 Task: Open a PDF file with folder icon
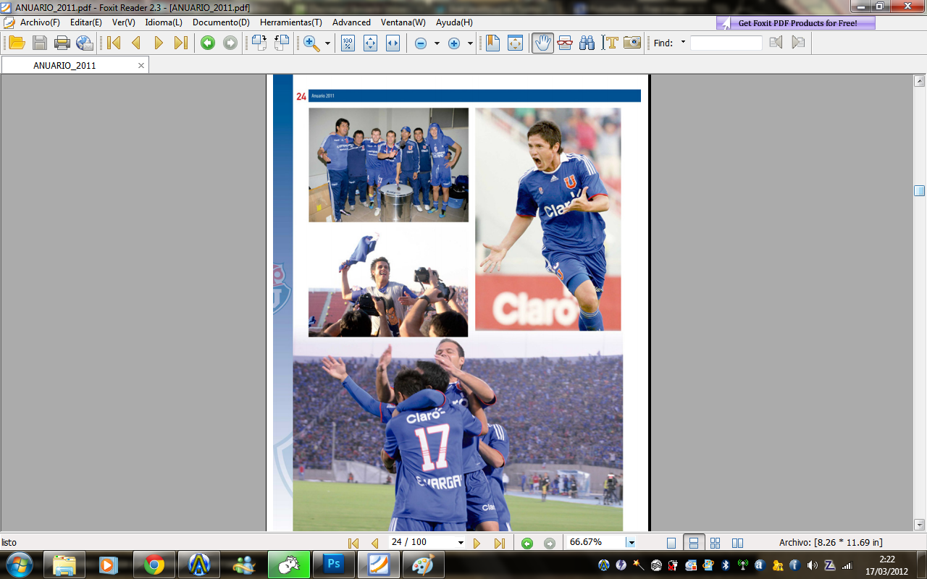click(17, 43)
